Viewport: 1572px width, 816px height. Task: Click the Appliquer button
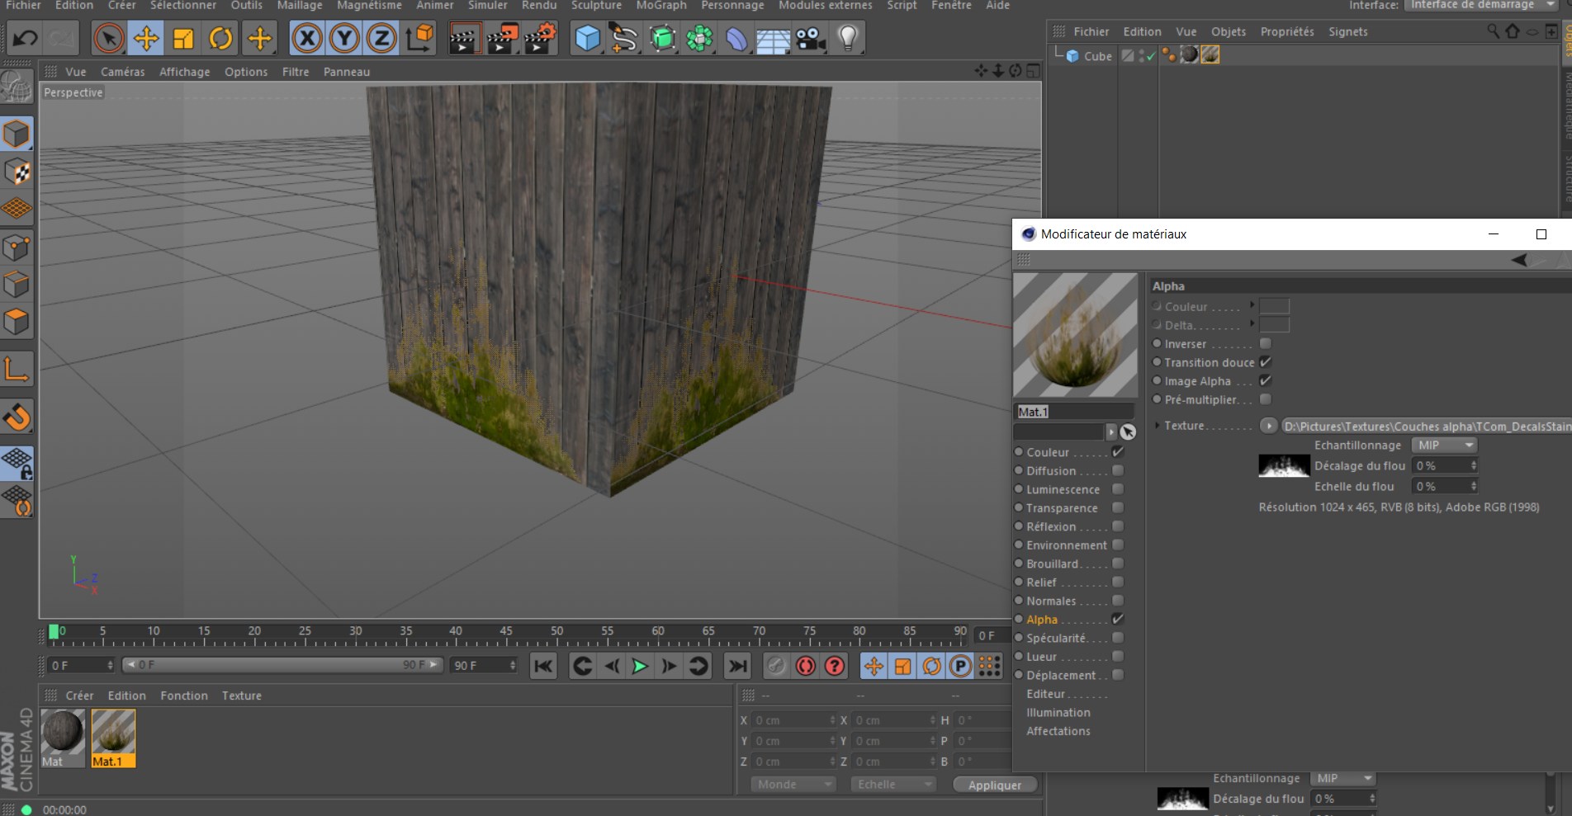(x=995, y=785)
